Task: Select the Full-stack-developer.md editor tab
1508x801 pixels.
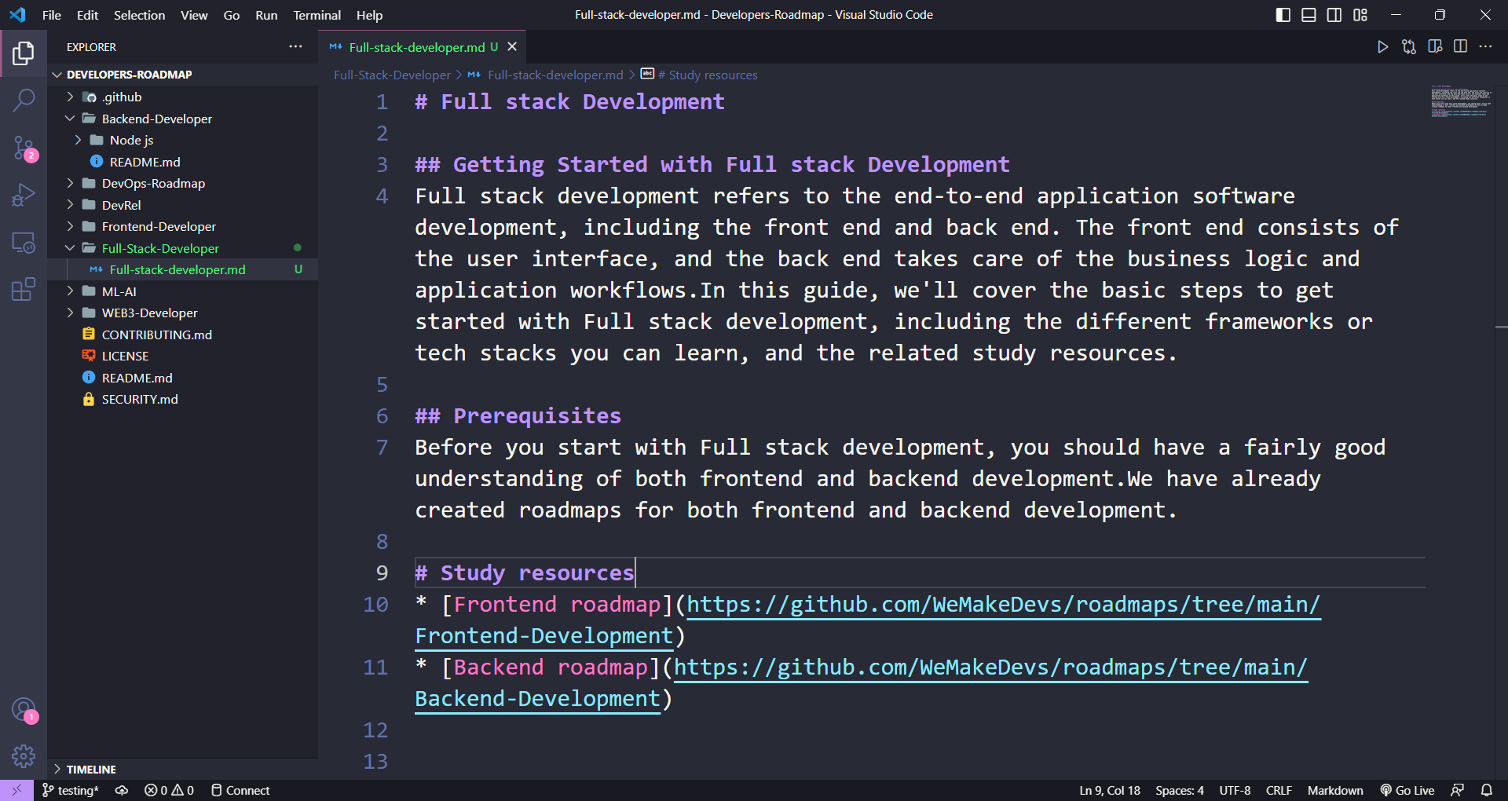Action: (x=416, y=47)
